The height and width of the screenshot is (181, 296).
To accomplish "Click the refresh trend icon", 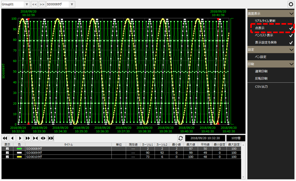I will 180,138.
